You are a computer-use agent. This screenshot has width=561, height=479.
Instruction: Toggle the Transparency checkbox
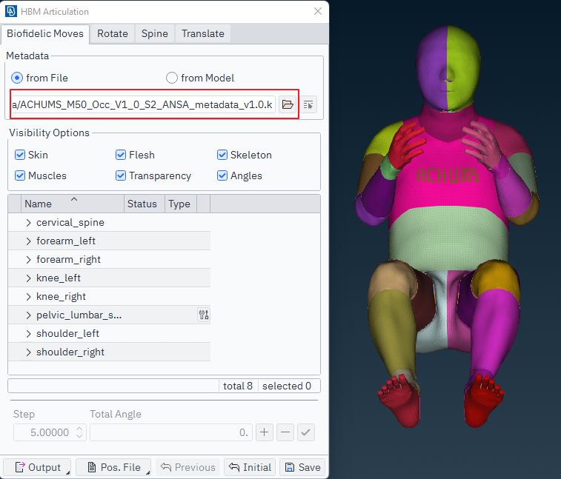121,175
